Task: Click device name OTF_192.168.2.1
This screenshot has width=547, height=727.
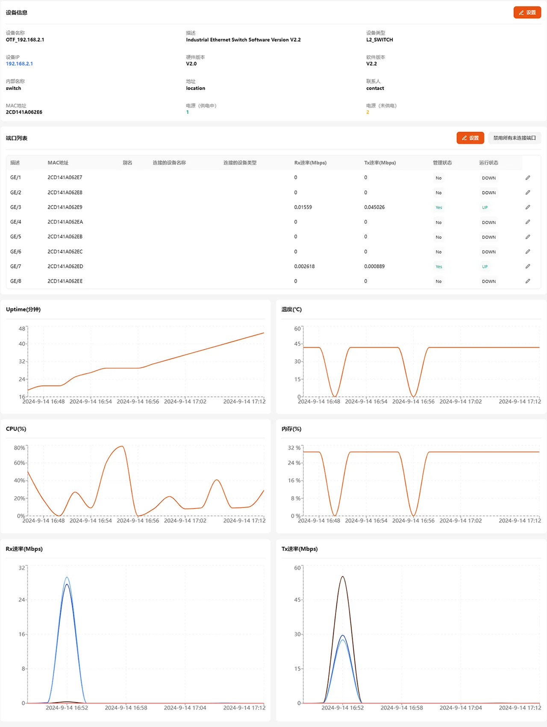Action: coord(25,40)
